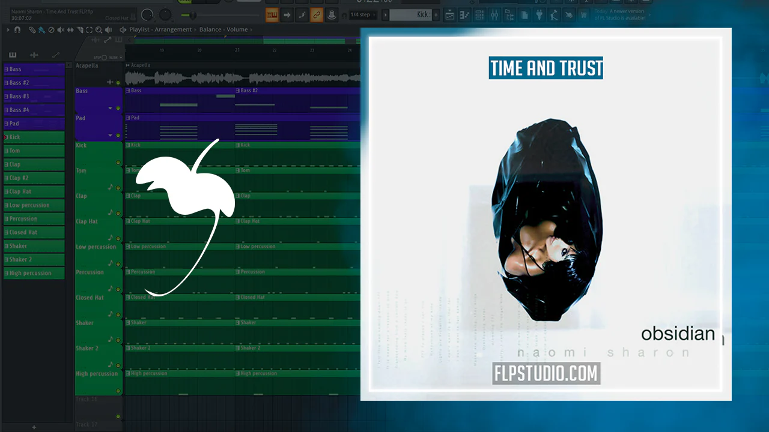Collapse the Bass track group arrow
This screenshot has height=432, width=769.
coord(110,109)
